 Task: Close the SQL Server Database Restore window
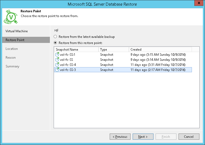[x=198, y=4]
